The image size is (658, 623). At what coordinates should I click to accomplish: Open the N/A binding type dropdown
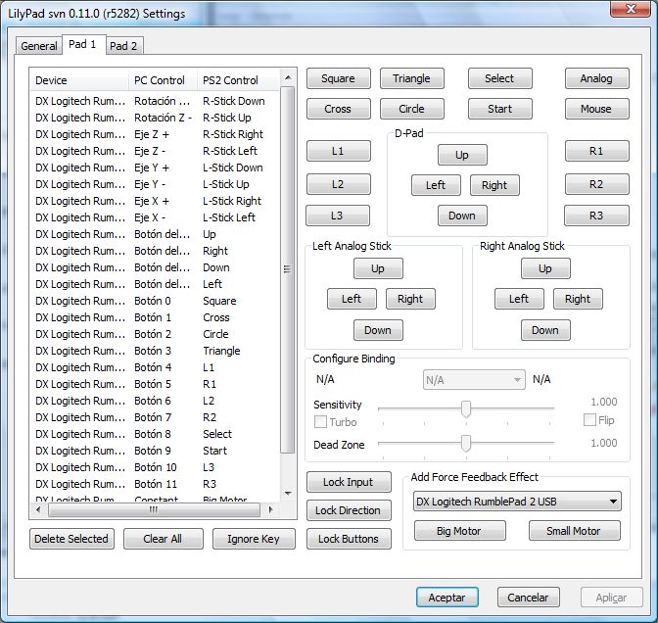(474, 380)
